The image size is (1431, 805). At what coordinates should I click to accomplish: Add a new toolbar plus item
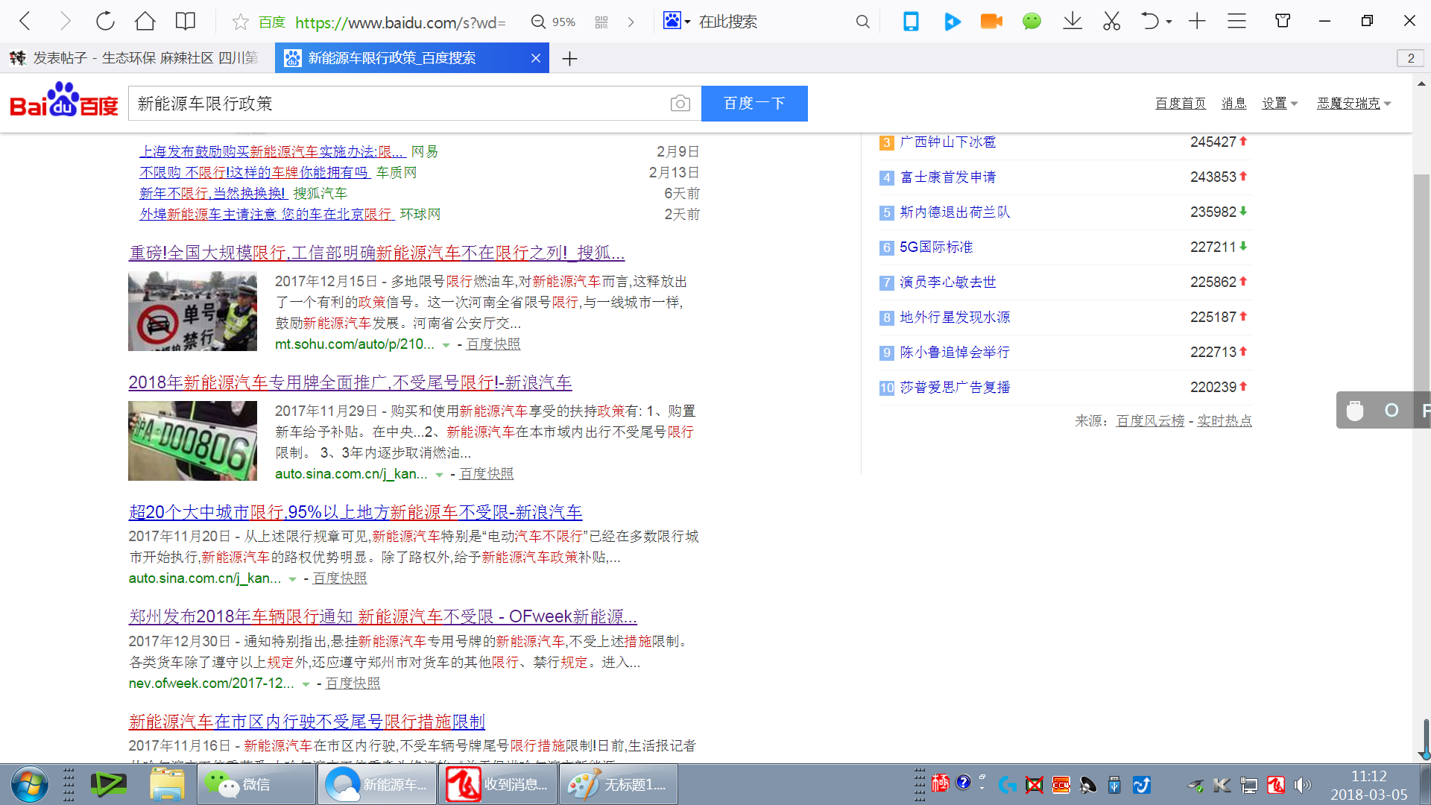pyautogui.click(x=1197, y=22)
